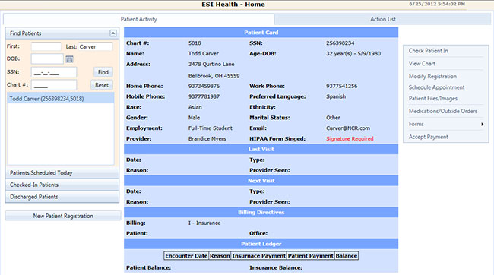Expand Patients Scheduled Today section
The image size is (494, 275).
click(62, 172)
